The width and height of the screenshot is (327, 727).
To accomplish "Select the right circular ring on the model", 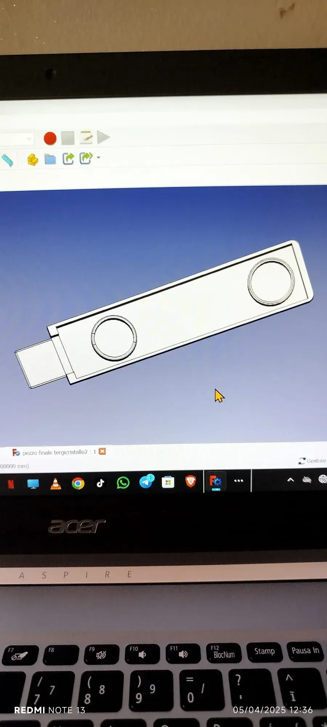I will (271, 282).
